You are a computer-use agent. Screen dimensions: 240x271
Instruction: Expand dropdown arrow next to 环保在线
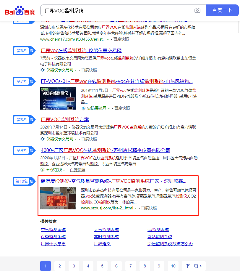(64, 170)
